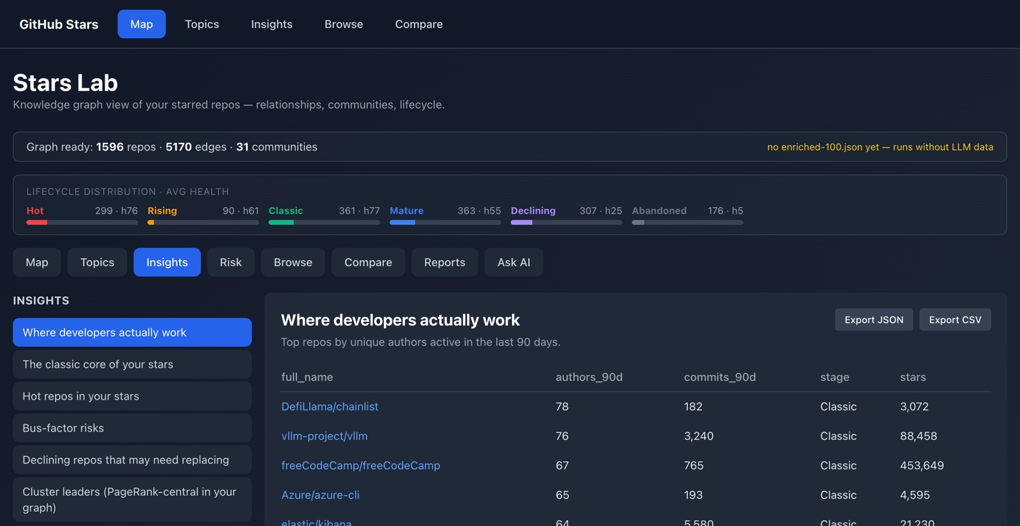
Task: Click the 'Classic' lifecycle label
Action: click(x=286, y=210)
